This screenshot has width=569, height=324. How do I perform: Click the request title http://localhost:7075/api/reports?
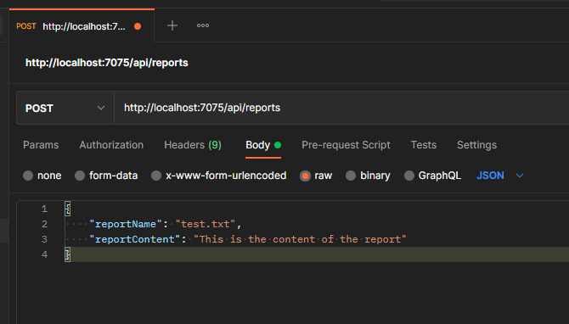point(107,63)
